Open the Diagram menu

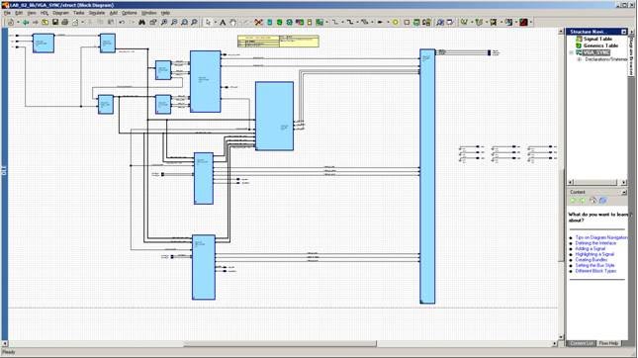click(x=60, y=13)
